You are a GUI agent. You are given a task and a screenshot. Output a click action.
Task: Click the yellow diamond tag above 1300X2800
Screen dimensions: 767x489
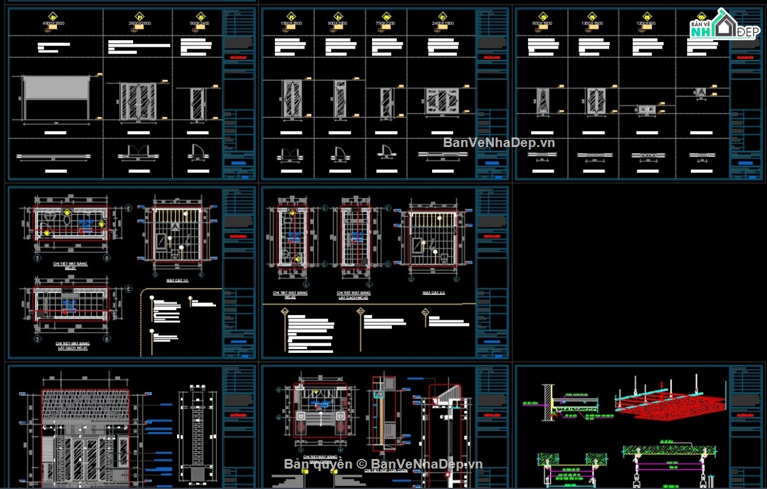point(291,17)
